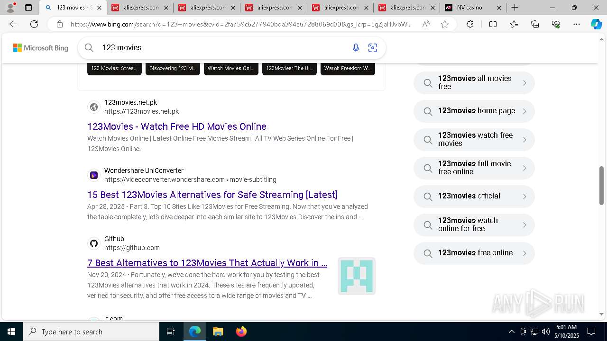The image size is (607, 341).
Task: Open the Collections icon
Action: tap(535, 24)
